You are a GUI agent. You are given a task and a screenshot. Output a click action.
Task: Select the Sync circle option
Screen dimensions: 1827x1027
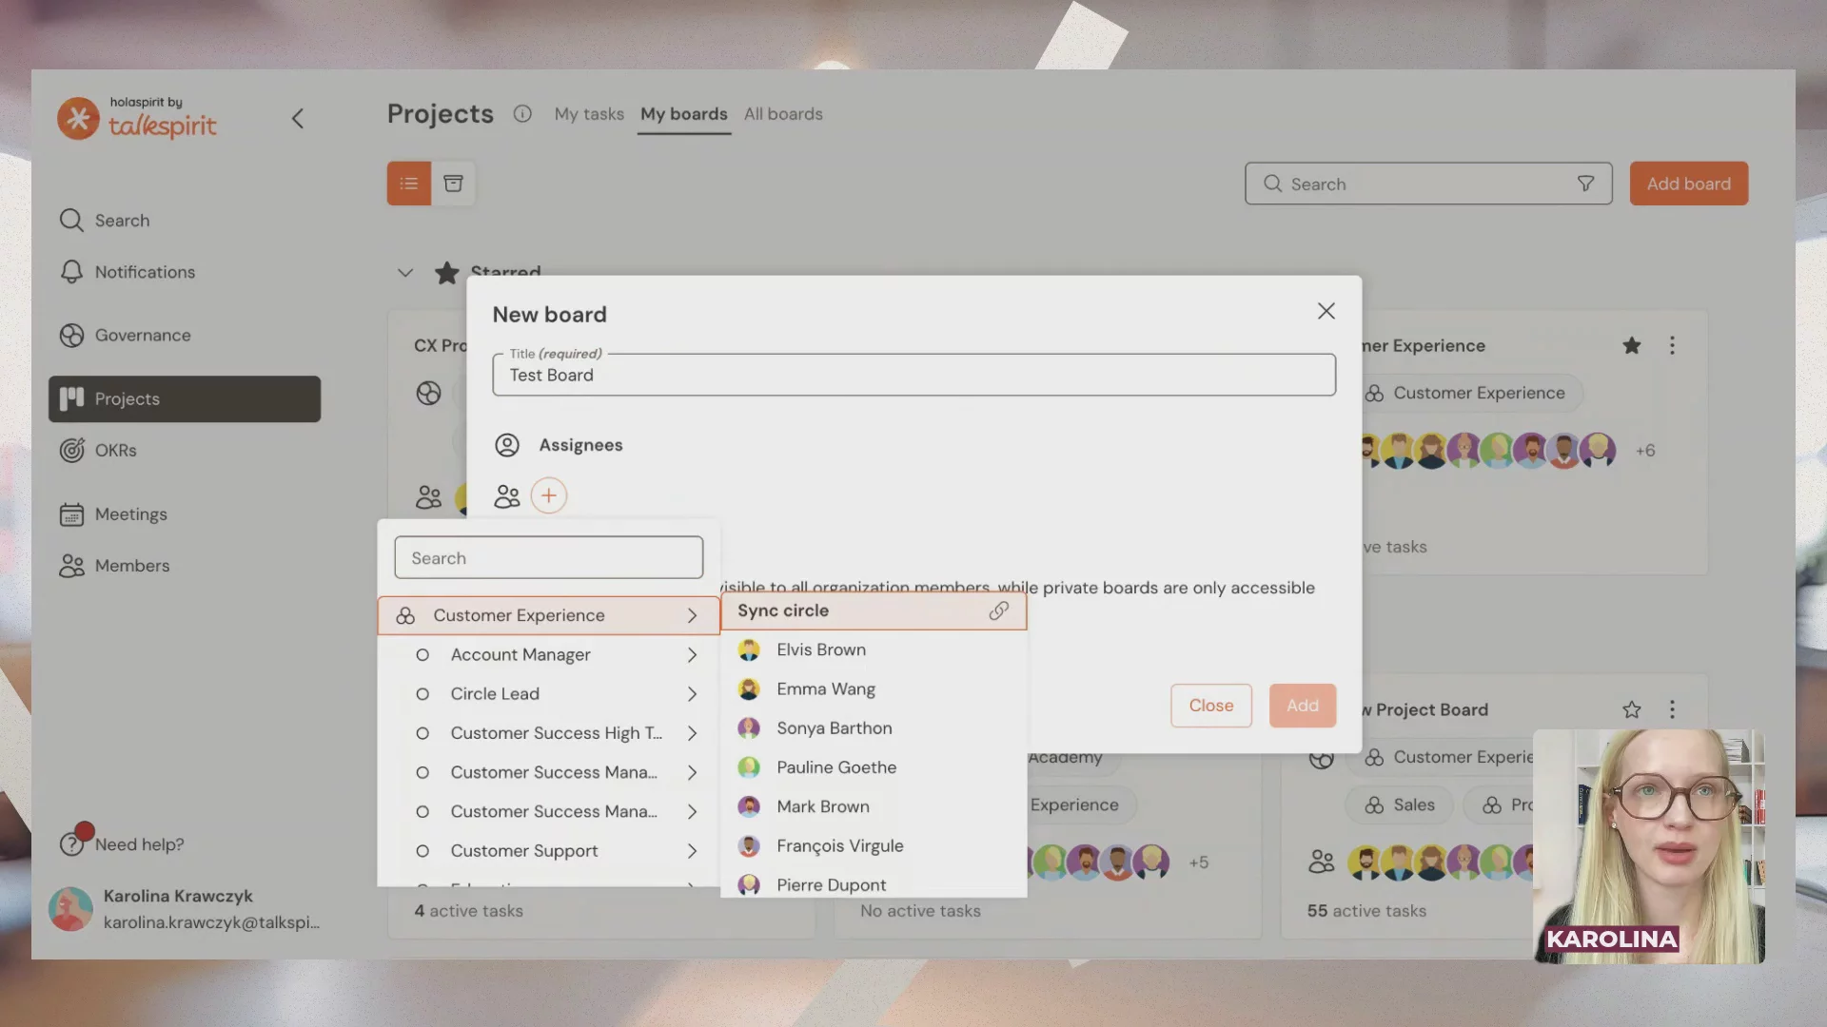click(x=874, y=610)
